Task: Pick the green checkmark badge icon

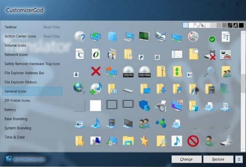Action: [212, 39]
